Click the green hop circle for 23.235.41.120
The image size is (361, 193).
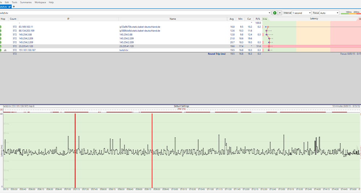point(0,46)
